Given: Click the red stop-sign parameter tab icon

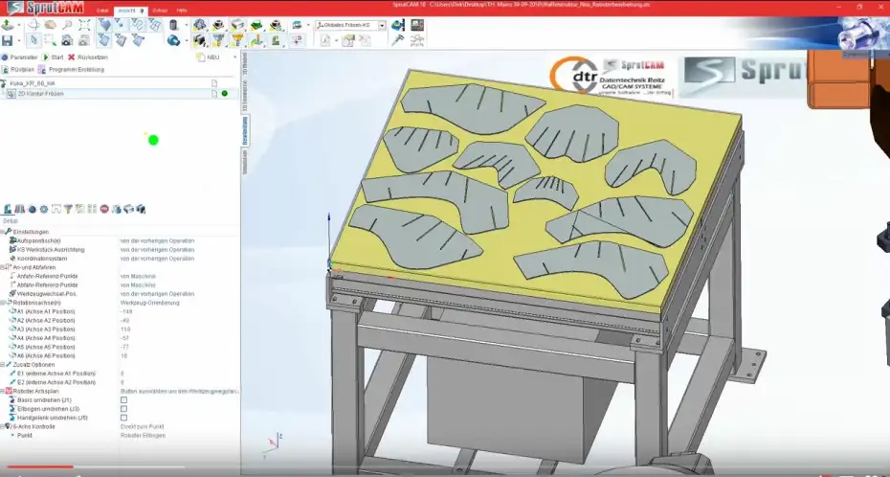Looking at the screenshot, I should pos(104,209).
